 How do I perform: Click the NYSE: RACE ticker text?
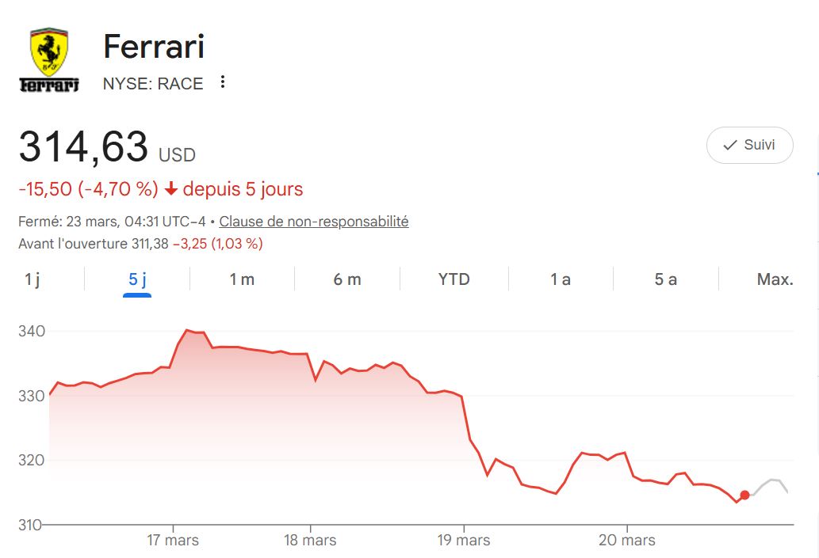pyautogui.click(x=153, y=84)
